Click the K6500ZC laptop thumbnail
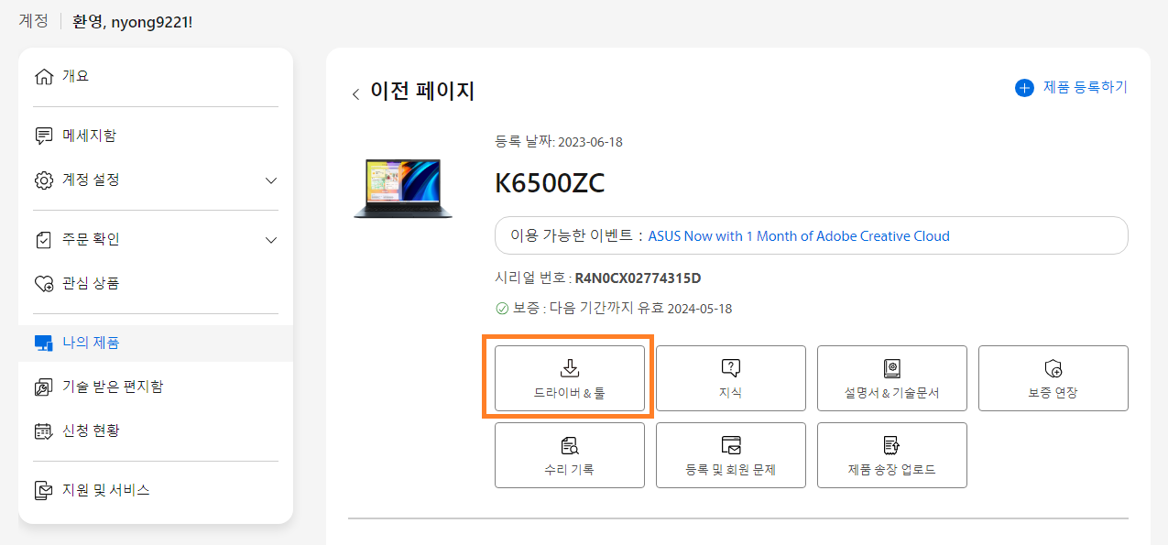Viewport: 1168px width, 545px height. 403,188
